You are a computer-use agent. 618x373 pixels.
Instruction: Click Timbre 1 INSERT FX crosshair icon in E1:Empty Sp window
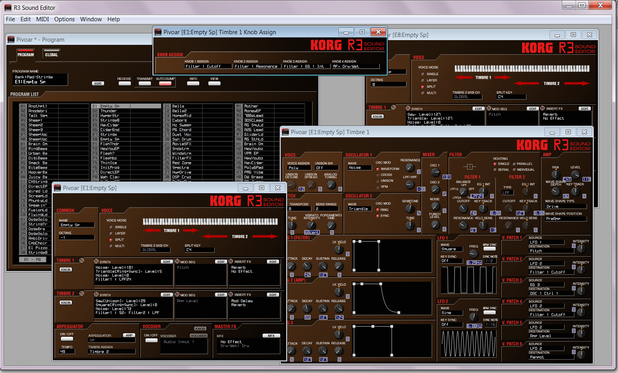(x=231, y=261)
